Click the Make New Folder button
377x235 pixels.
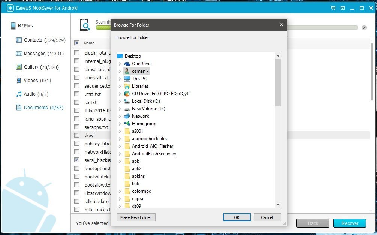click(136, 217)
